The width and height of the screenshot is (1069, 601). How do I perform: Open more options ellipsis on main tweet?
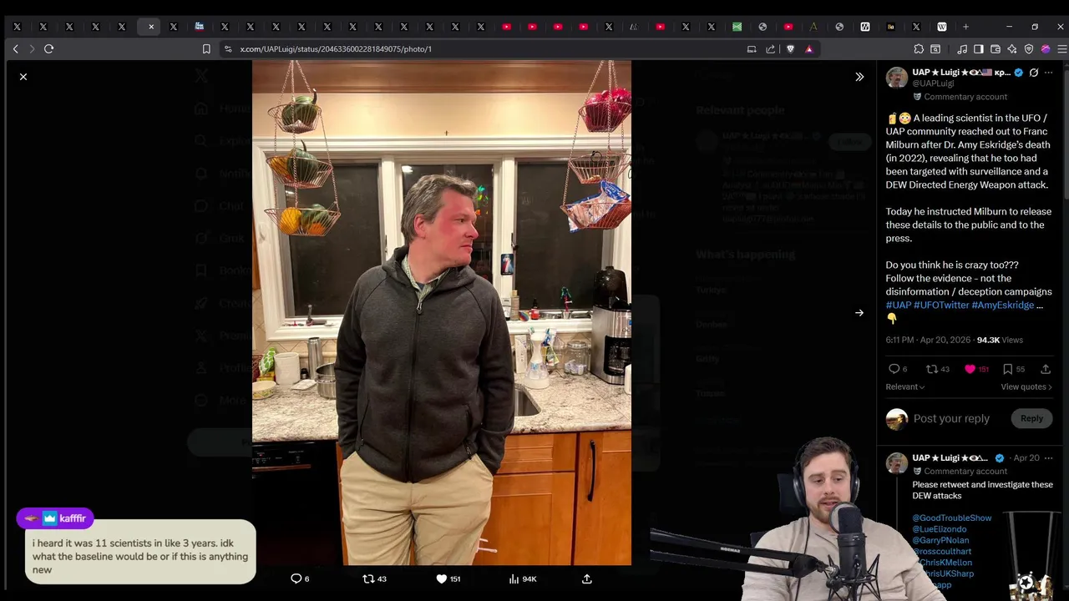[x=1049, y=73]
